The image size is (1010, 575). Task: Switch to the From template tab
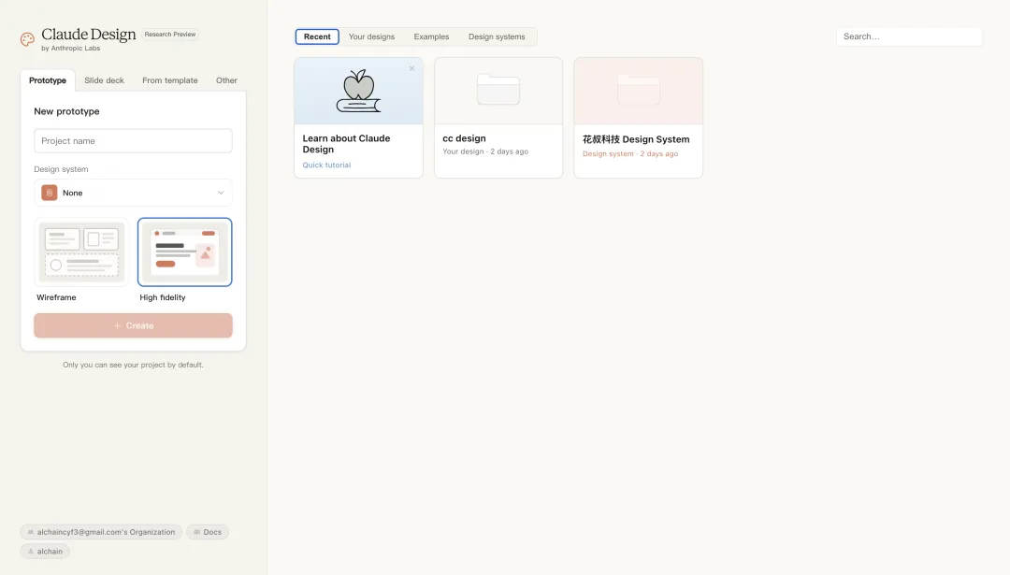tap(169, 80)
